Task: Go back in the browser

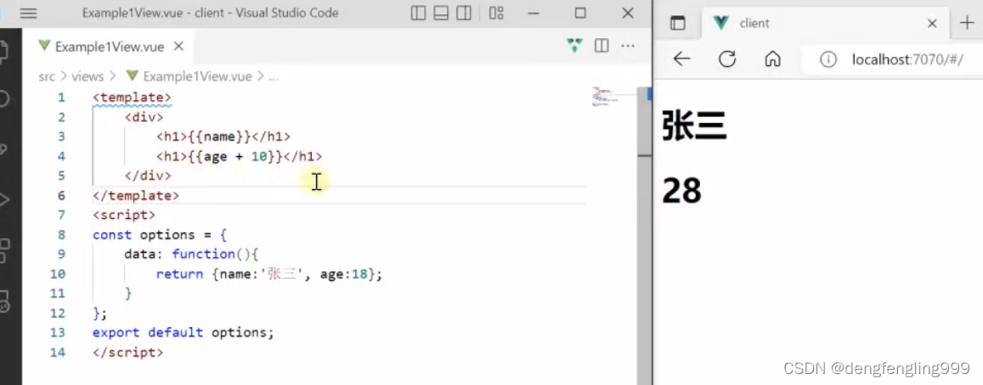Action: (x=681, y=59)
